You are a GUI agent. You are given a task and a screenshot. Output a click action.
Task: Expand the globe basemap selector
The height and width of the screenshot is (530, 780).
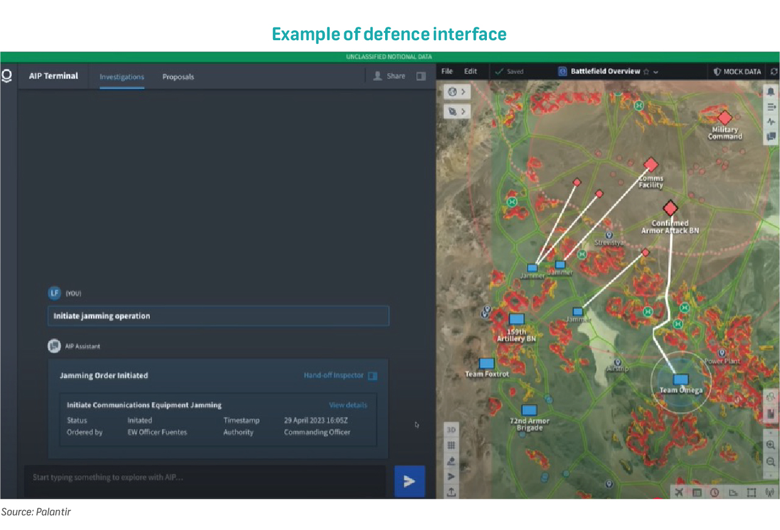pos(456,92)
